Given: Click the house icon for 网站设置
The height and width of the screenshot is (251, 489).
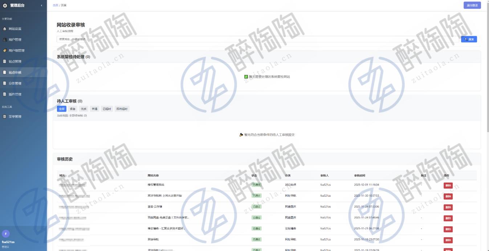Looking at the screenshot, I should (x=5, y=29).
